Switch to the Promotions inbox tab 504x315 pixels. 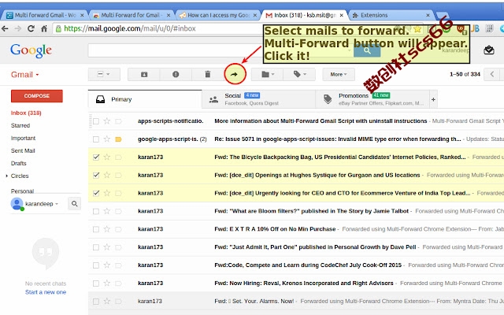pyautogui.click(x=372, y=99)
